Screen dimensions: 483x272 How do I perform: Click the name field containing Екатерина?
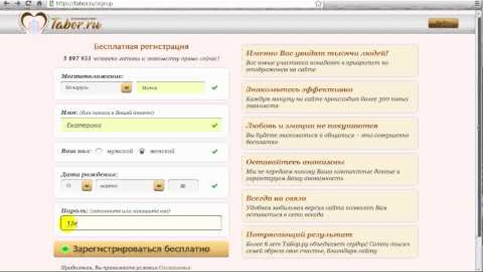coord(141,125)
